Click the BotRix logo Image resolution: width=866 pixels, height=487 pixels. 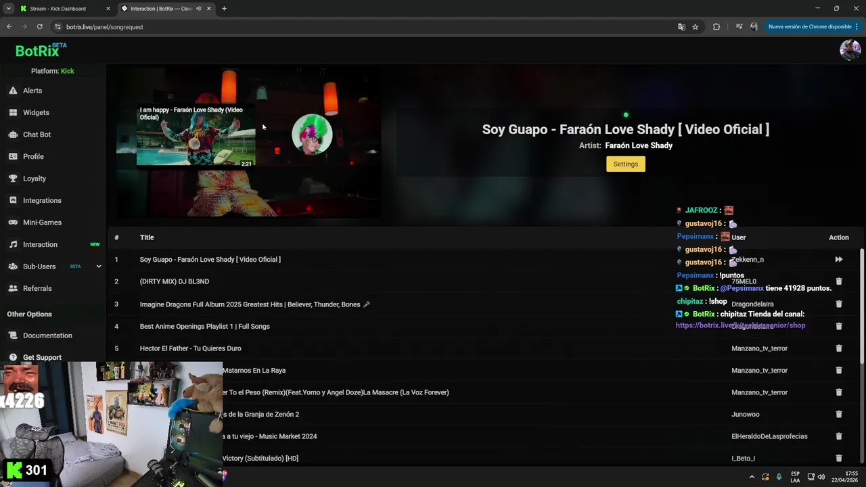pyautogui.click(x=41, y=51)
